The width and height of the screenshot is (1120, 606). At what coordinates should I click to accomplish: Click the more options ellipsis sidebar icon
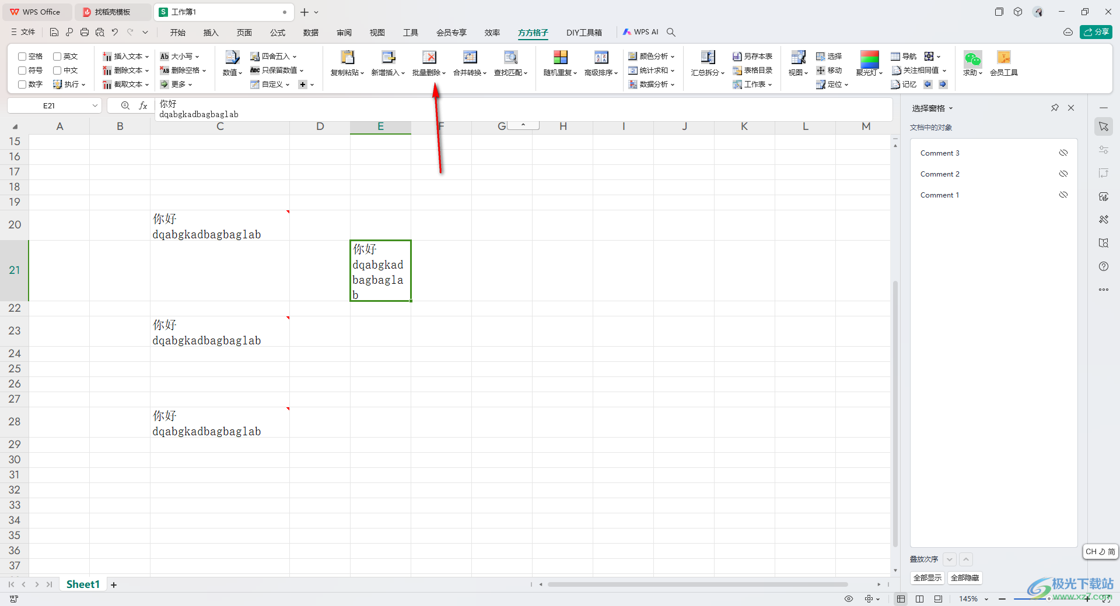pos(1104,290)
